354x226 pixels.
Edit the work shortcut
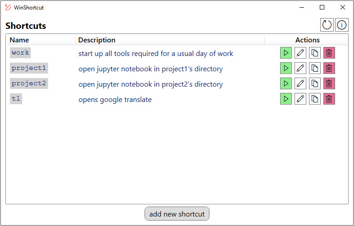[x=300, y=53]
